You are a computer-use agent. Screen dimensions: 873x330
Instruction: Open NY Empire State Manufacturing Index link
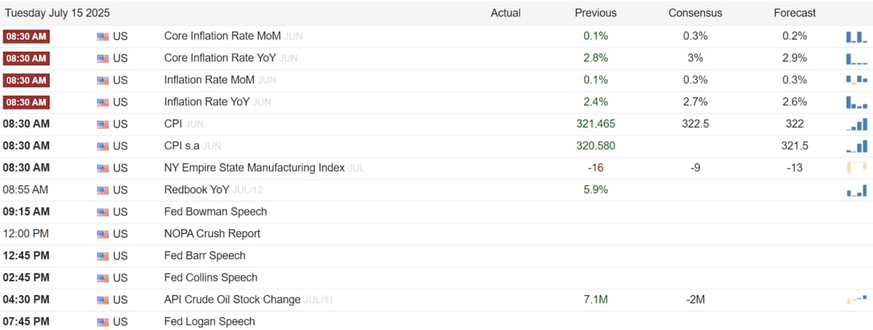[255, 167]
